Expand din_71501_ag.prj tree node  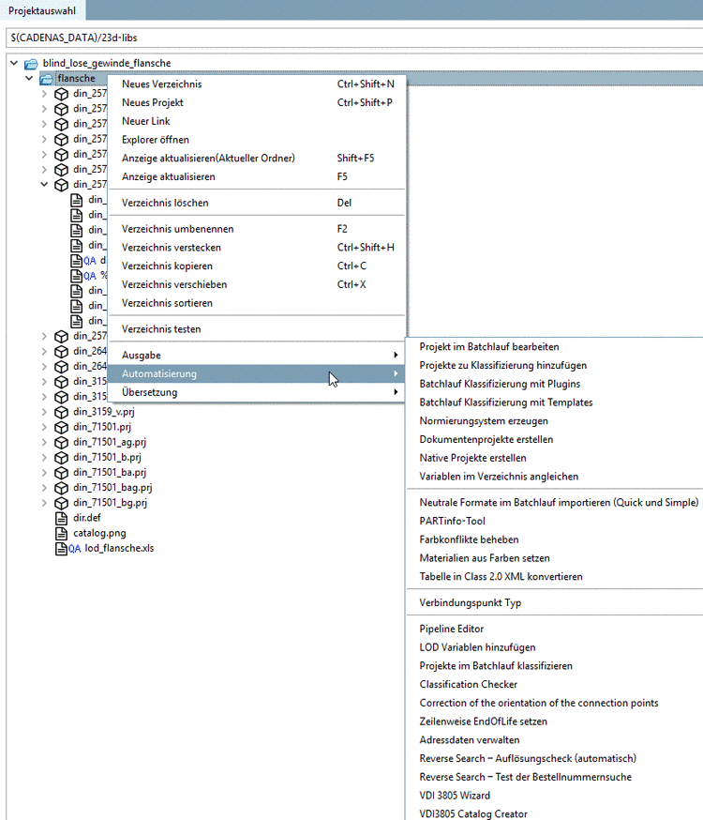44,443
